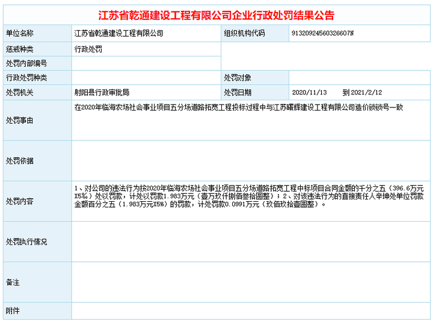Select authority 射阳县行政审批局
Image resolution: width=433 pixels, height=322 pixels.
(x=102, y=93)
